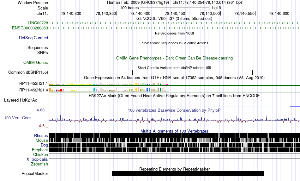Click the 78,140,300 ruler coordinate
Viewport: 300px width, 181px height.
[71, 14]
